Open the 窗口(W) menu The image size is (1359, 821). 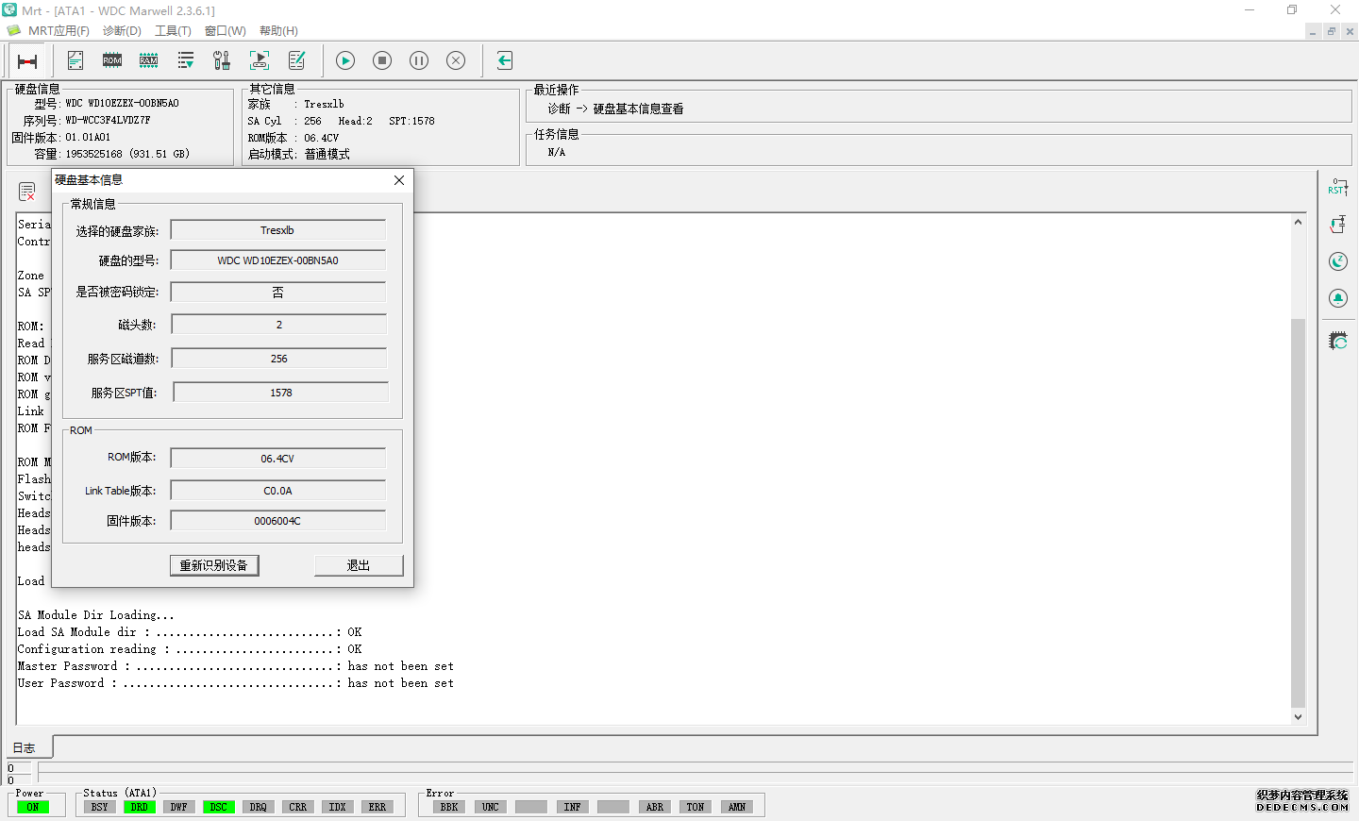(226, 31)
